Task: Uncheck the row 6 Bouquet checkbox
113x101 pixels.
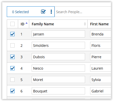Action: tap(12, 91)
